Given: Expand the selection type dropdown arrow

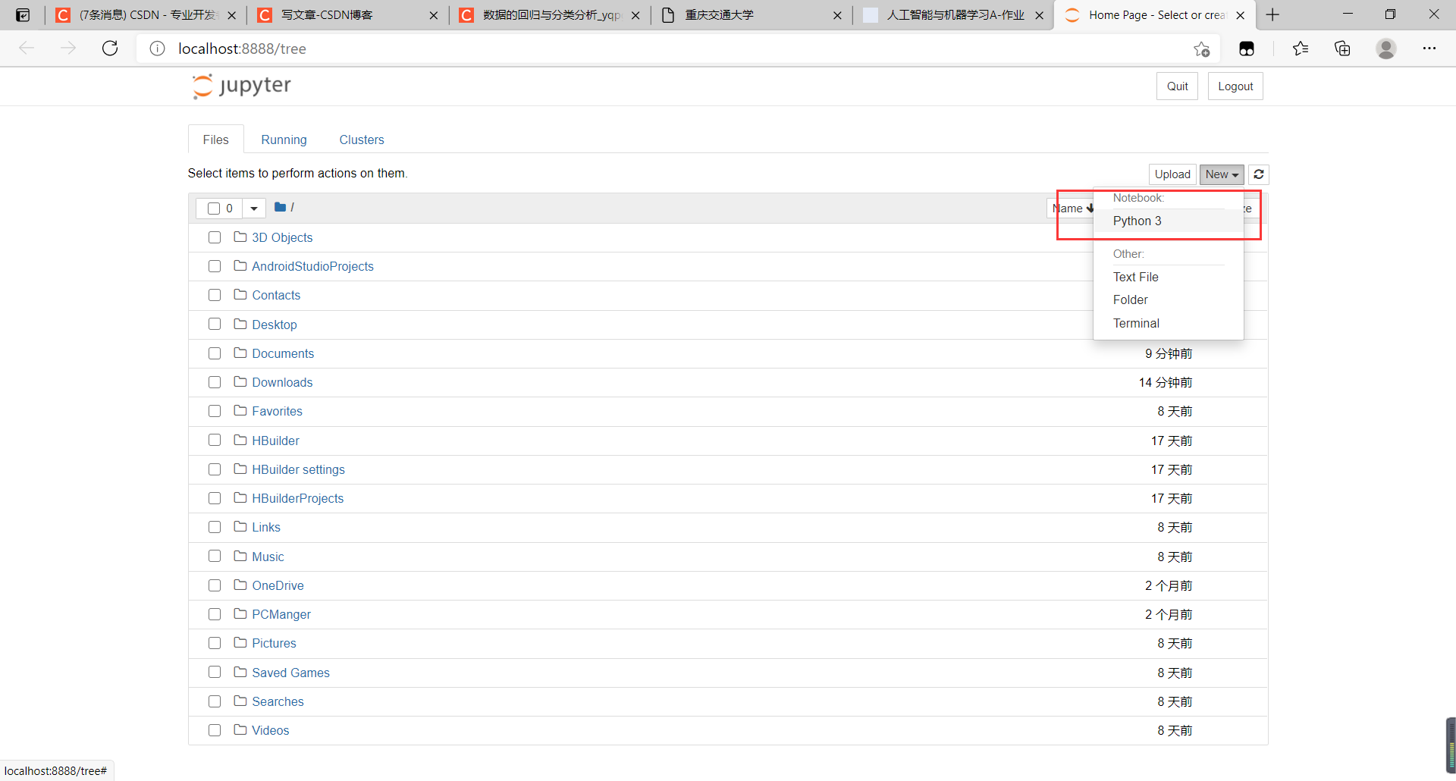Looking at the screenshot, I should (254, 209).
